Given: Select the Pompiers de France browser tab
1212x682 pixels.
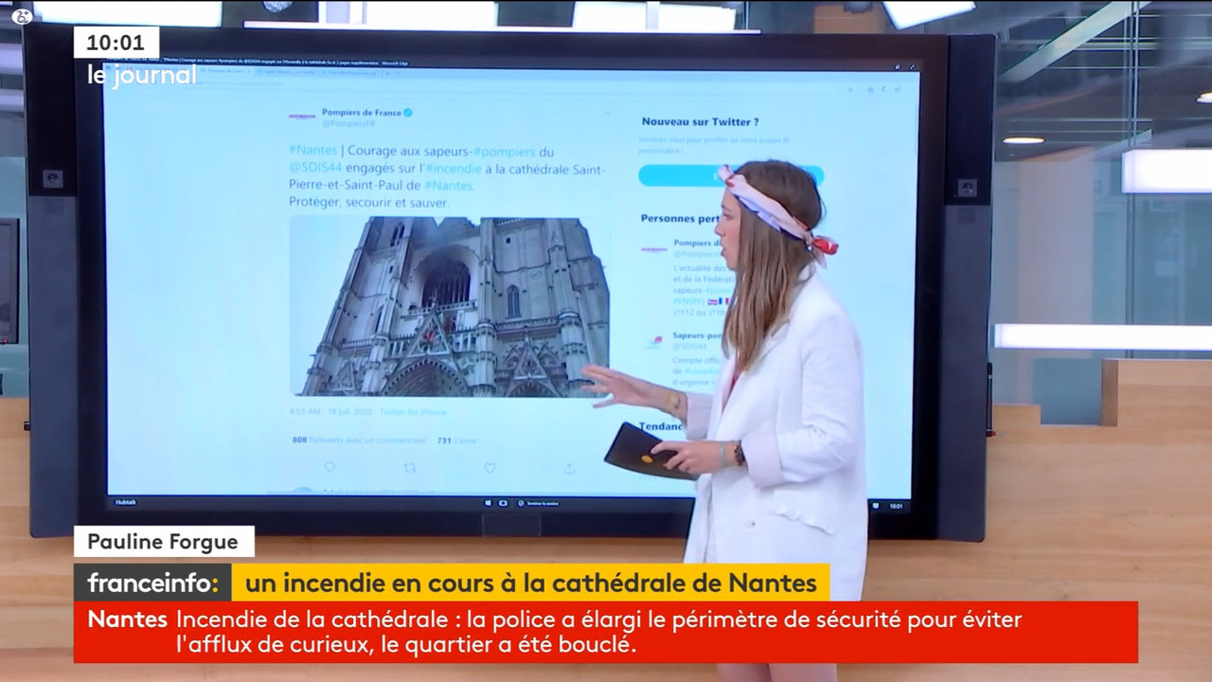Looking at the screenshot, I should [225, 71].
